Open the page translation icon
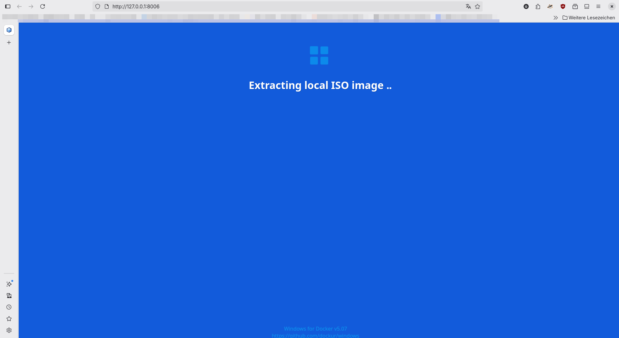Viewport: 619px width, 338px height. click(468, 6)
